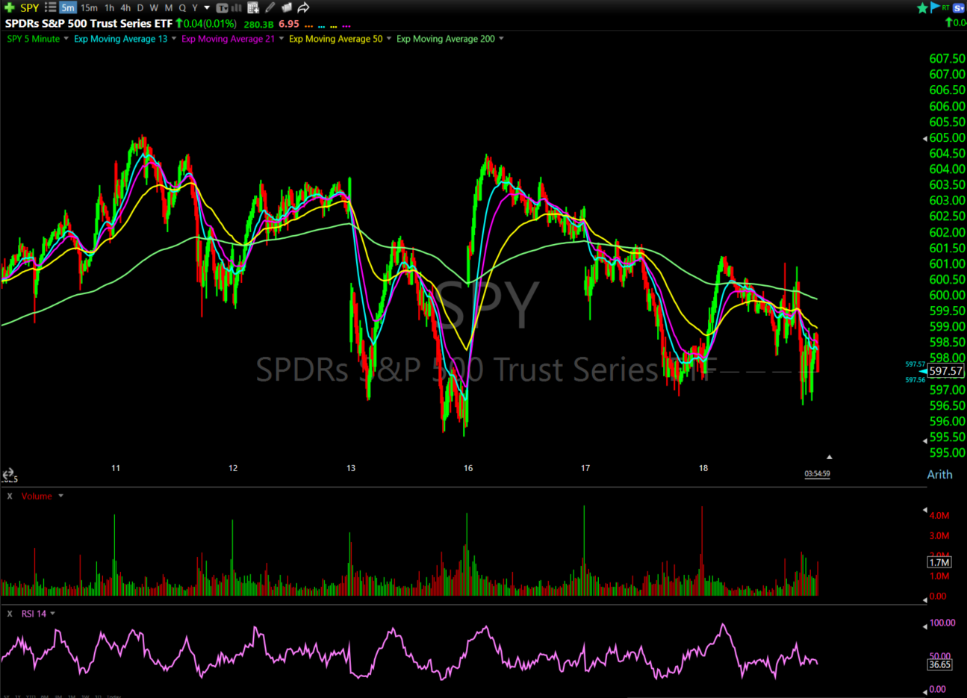Click the red 6.95 value in header
This screenshot has height=698, width=967.
click(289, 24)
